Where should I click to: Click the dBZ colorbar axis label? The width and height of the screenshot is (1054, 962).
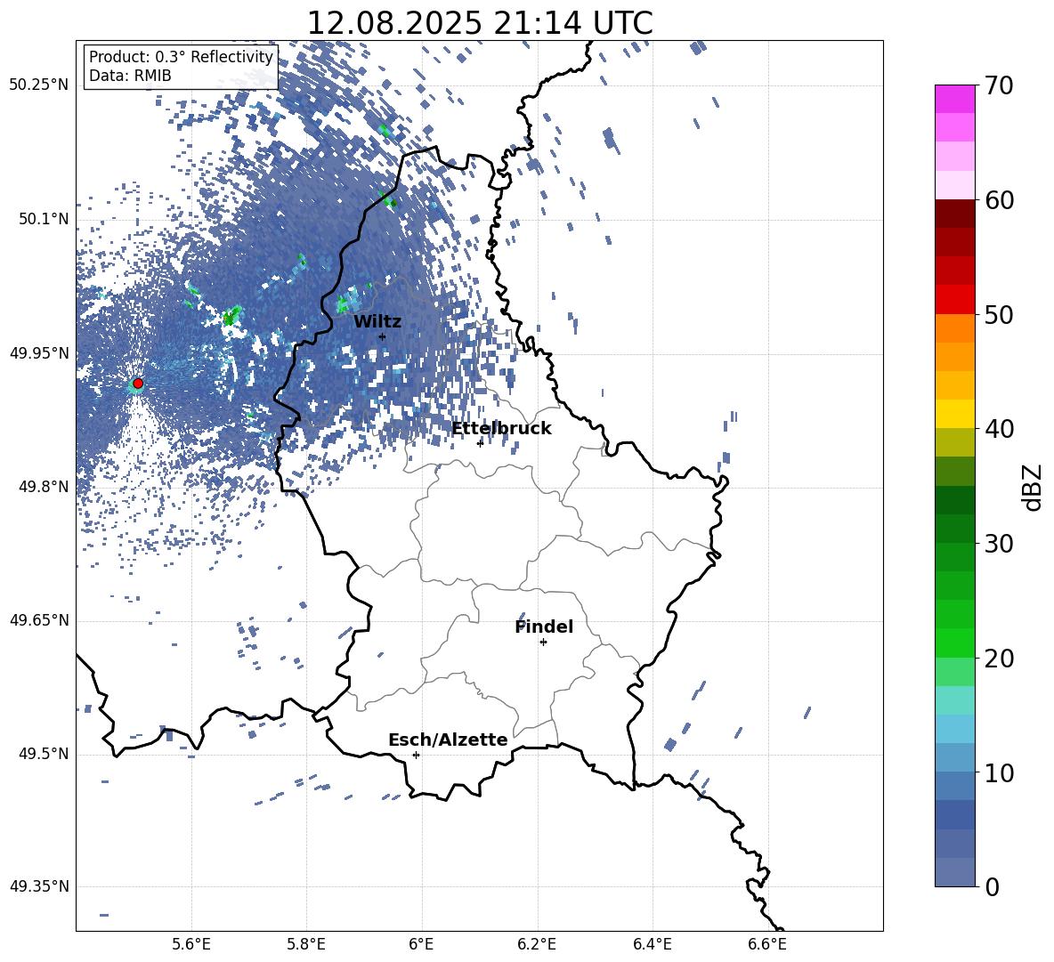(1032, 488)
